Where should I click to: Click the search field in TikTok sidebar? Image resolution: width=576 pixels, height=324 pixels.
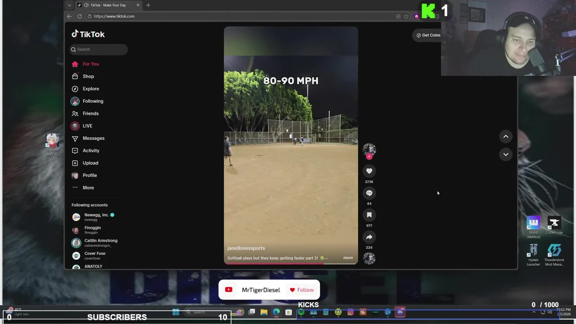tap(99, 49)
